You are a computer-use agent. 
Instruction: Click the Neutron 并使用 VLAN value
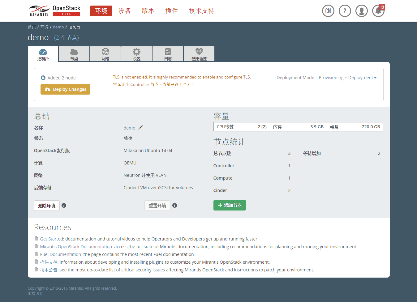click(x=145, y=175)
